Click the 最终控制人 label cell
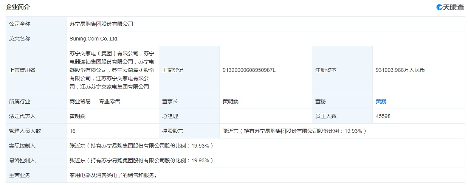Viewport: 468px width, 185px height. pos(36,160)
